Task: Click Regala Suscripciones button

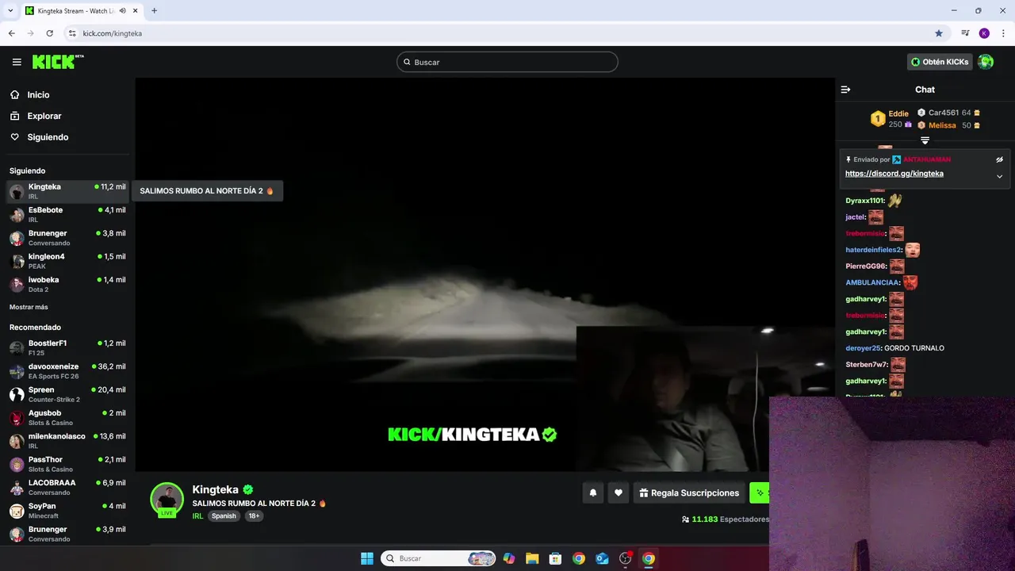Action: tap(689, 492)
